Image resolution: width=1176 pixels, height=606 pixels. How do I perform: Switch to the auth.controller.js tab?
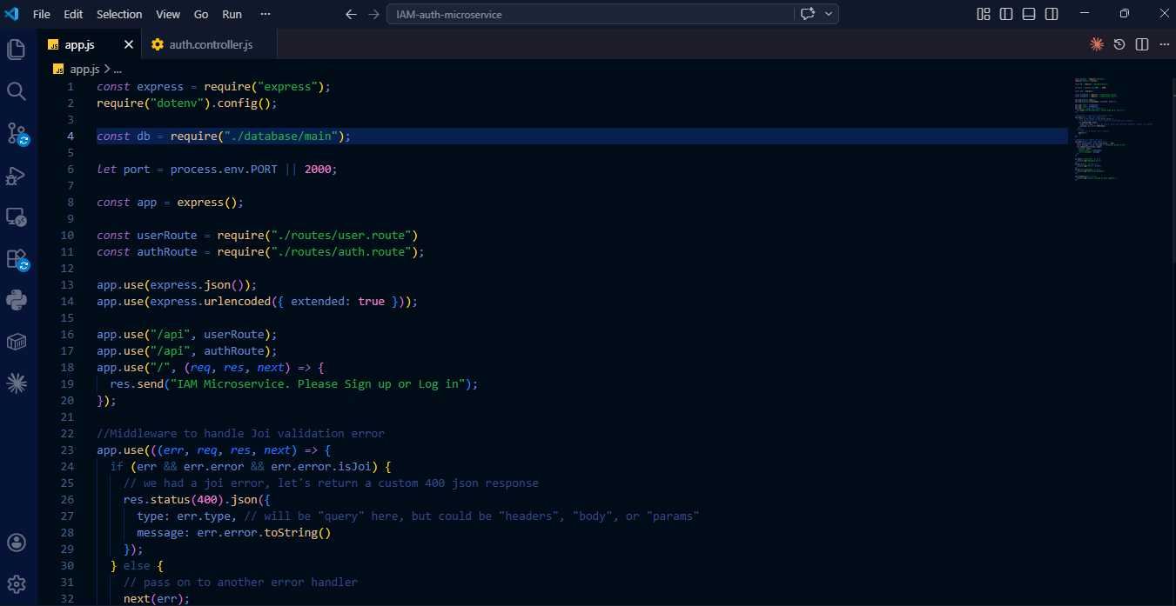(x=209, y=44)
